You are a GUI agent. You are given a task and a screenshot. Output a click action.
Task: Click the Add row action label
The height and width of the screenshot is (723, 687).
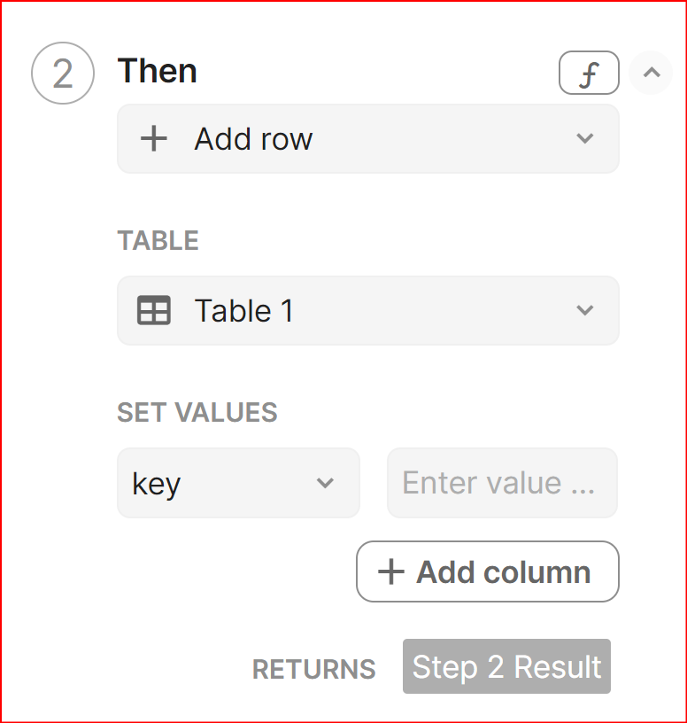[x=253, y=139]
